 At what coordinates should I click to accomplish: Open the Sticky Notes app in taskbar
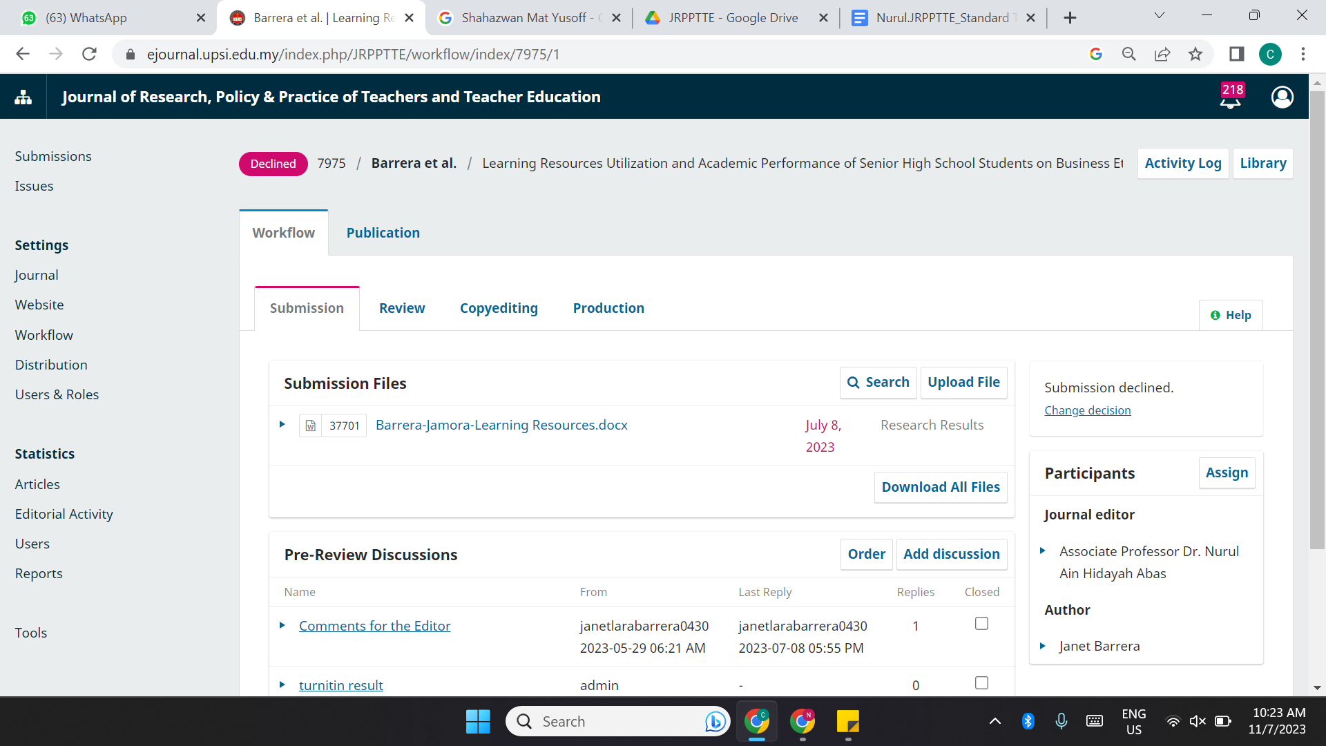point(847,721)
